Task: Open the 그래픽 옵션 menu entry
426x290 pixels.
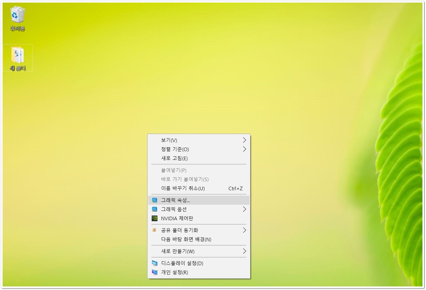Action: 199,209
